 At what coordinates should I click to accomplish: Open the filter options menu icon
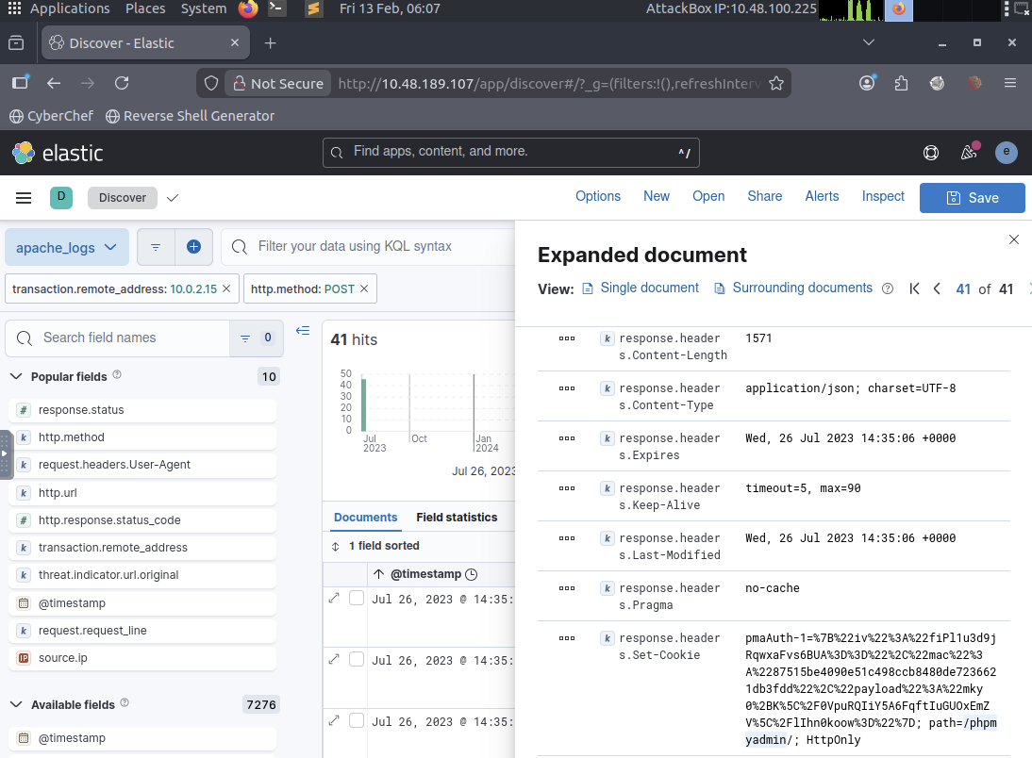[156, 247]
